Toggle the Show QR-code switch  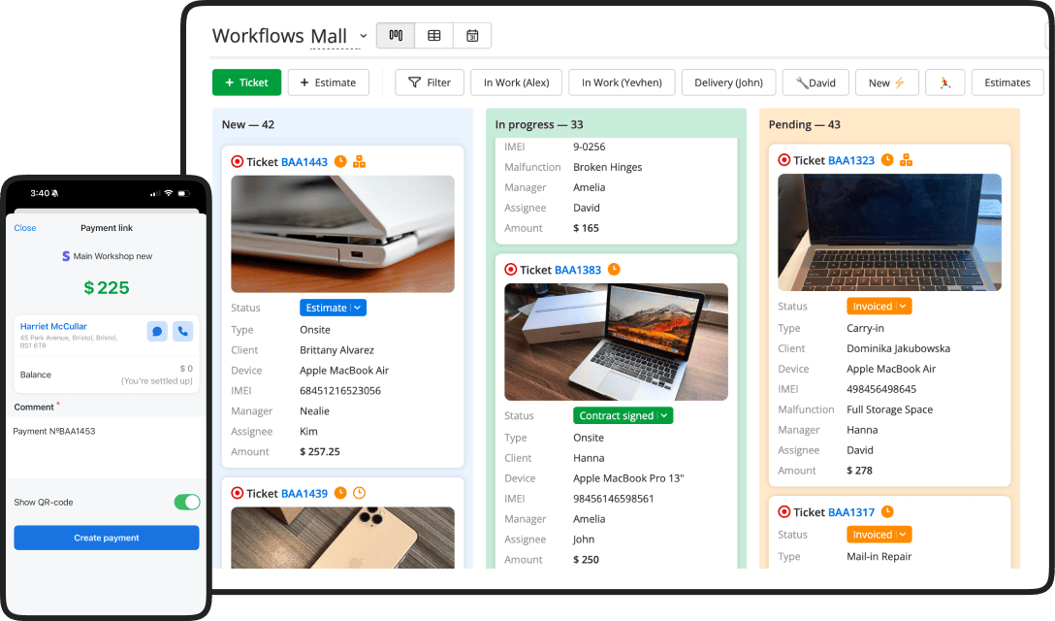click(x=186, y=502)
